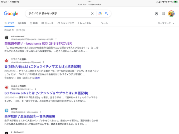Switch to the 動画 tab

[x=34, y=23]
